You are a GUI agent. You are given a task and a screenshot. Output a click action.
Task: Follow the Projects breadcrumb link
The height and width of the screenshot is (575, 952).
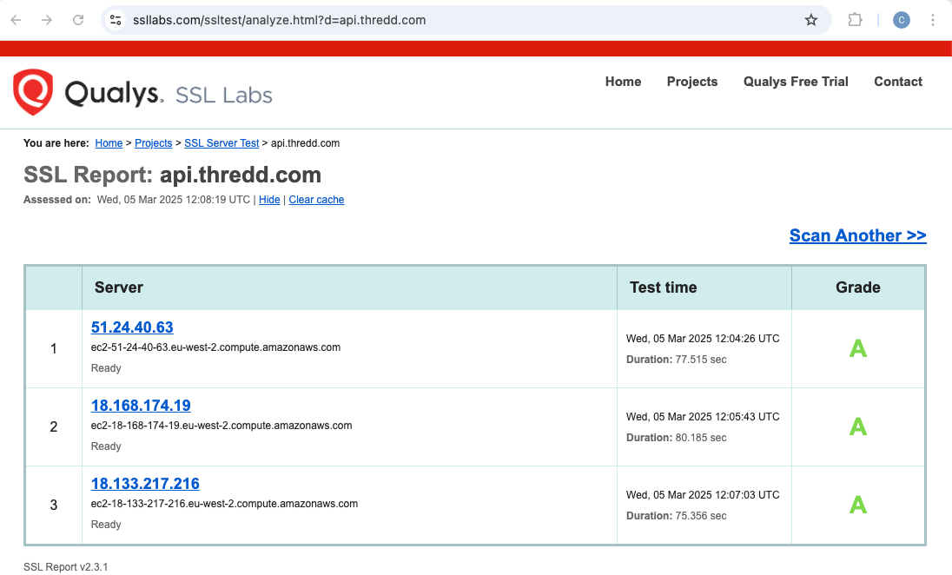coord(154,143)
